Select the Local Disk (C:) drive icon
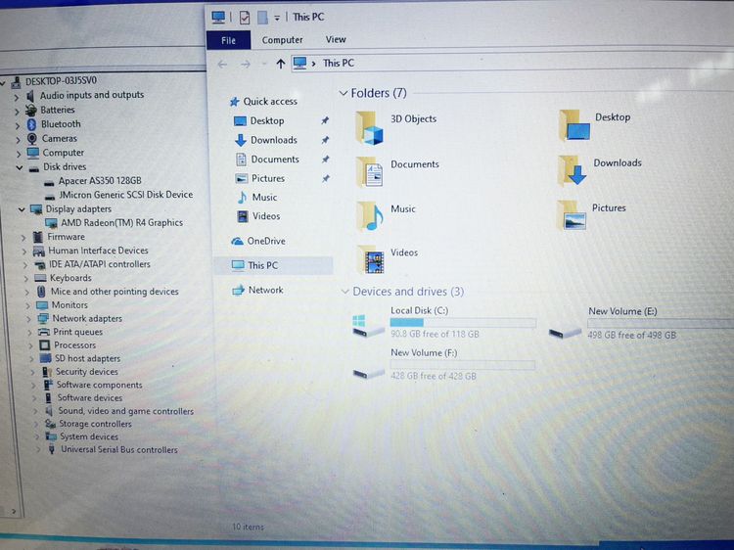This screenshot has width=734, height=550. click(368, 325)
